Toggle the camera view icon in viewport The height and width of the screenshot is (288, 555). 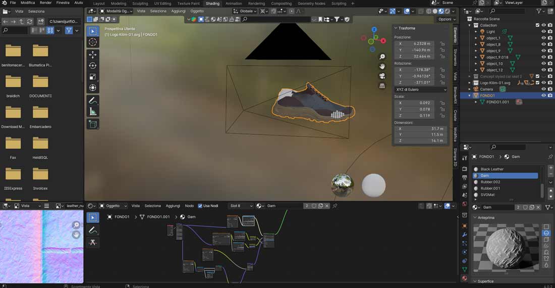click(x=382, y=76)
